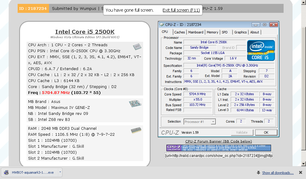Image resolution: width=306 pixels, height=179 pixels.
Task: Click the OK button in CPU-Z
Action: pos(266,132)
